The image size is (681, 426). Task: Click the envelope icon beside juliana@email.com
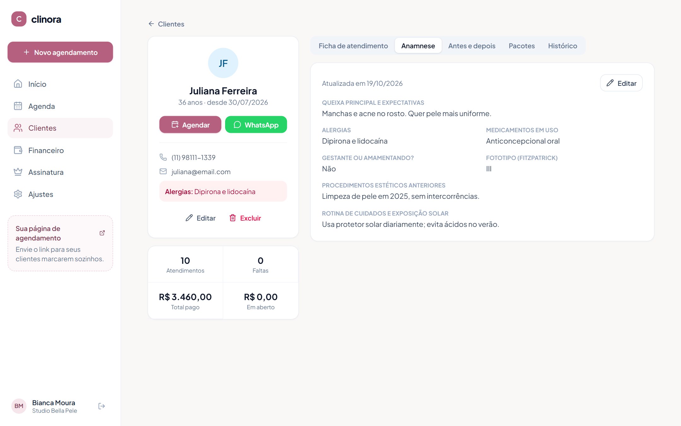[x=163, y=171]
